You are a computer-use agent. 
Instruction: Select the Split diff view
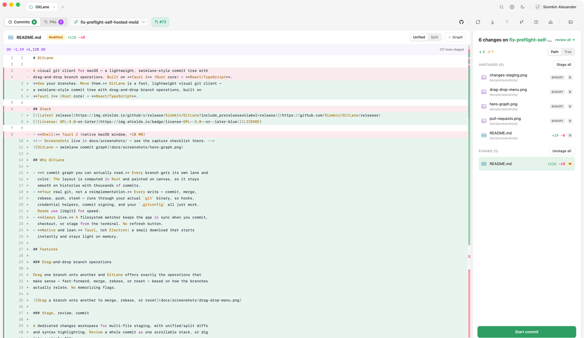[x=434, y=37]
